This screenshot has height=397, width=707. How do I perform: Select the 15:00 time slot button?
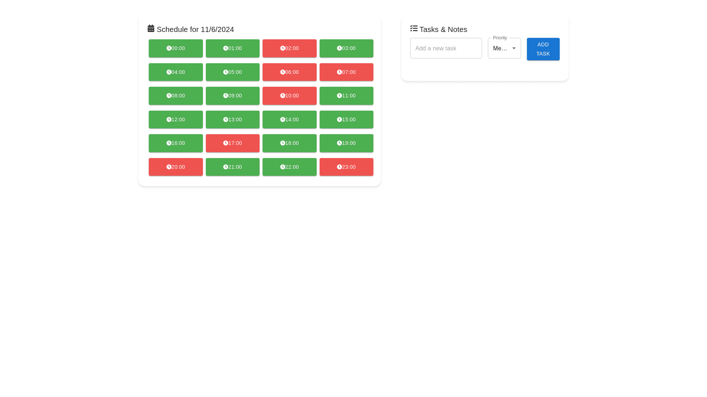[346, 119]
